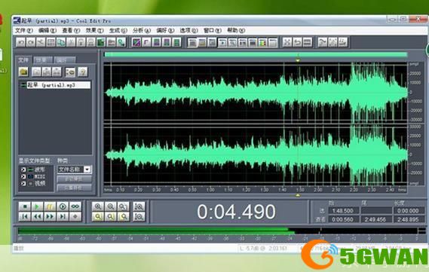This screenshot has height=272, width=429.
Task: Click the green telephone-shaped toolbar icon
Action: point(121,42)
